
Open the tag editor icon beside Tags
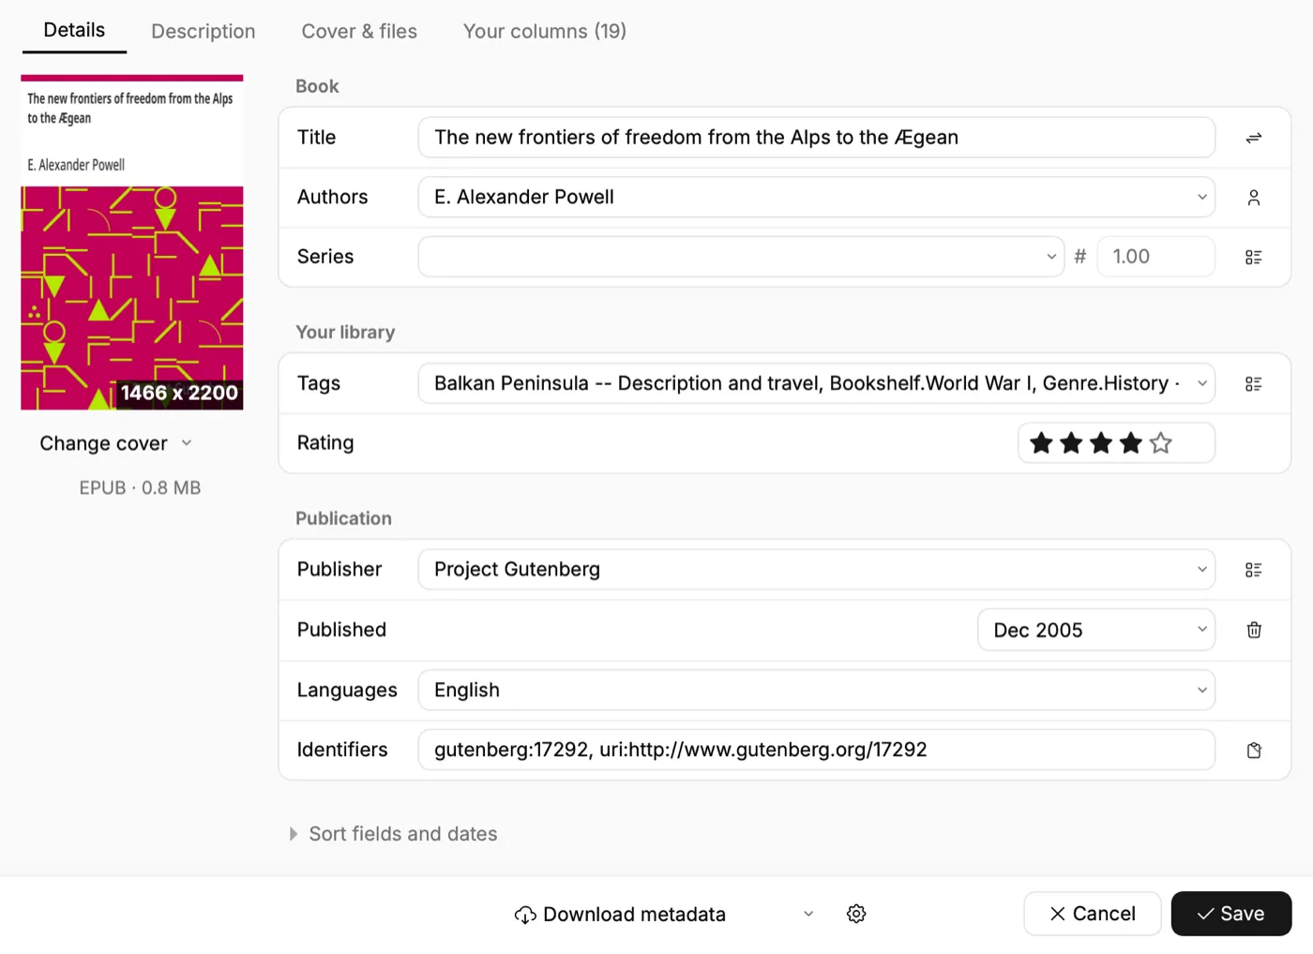point(1253,383)
